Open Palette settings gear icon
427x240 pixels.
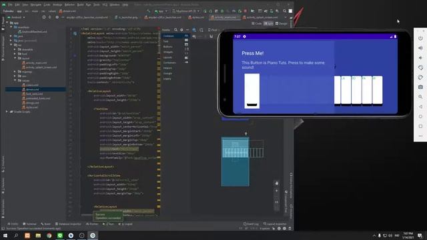(181, 29)
